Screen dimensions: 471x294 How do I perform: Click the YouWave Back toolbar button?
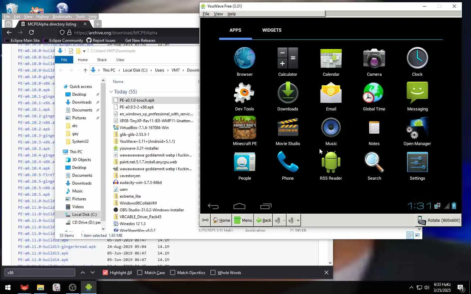coord(263,220)
